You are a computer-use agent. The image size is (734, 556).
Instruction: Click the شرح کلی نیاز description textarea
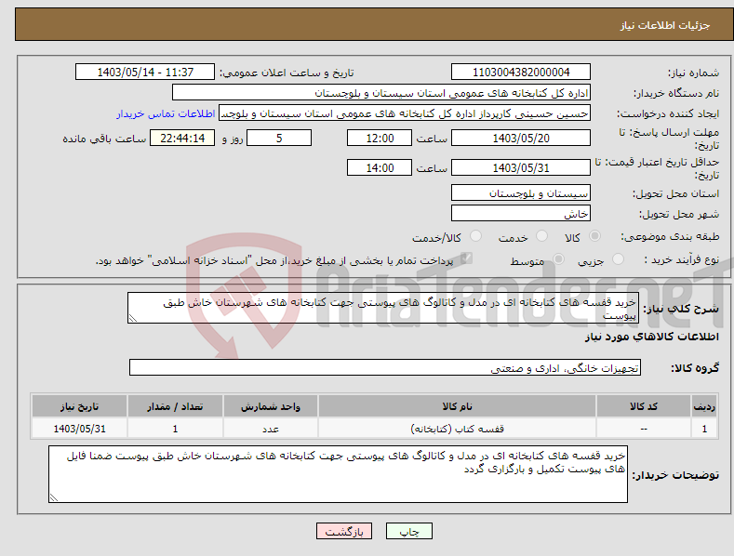coord(383,308)
